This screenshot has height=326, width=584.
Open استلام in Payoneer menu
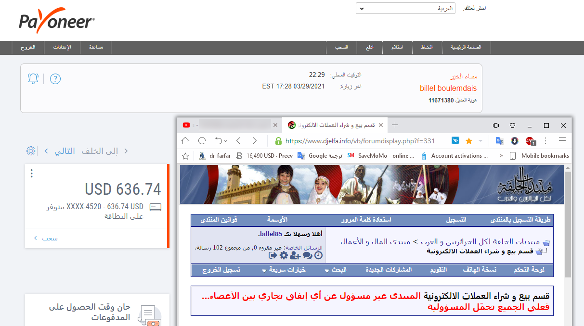coord(397,48)
